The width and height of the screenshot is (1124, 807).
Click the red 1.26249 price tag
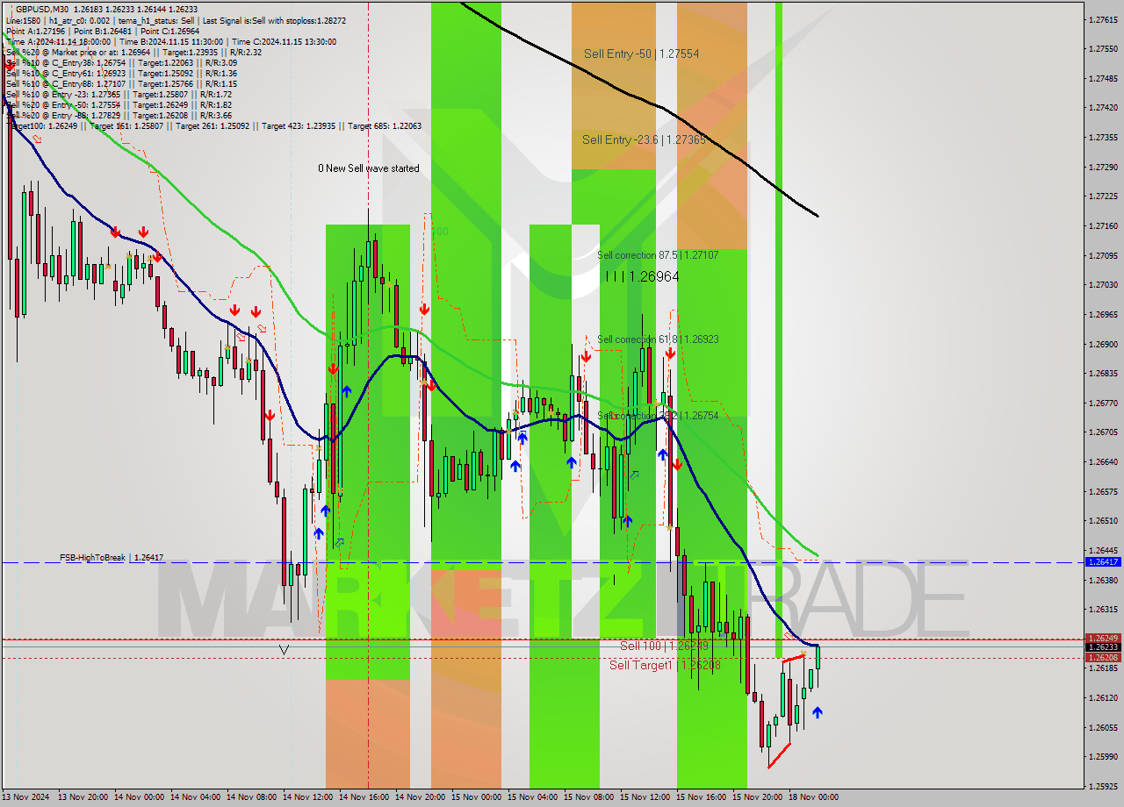tap(1102, 638)
